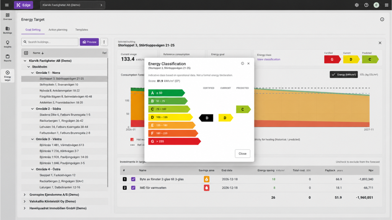The image size is (392, 220).
Task: Sort buildings by the Name column header
Action: [38, 53]
